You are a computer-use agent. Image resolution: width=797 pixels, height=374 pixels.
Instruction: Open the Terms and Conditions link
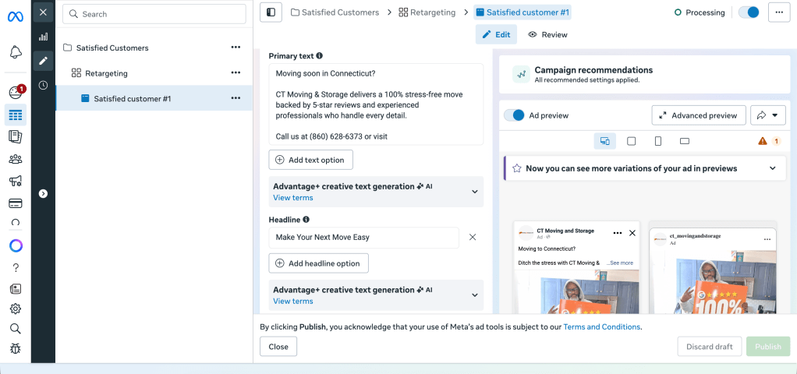coord(601,327)
